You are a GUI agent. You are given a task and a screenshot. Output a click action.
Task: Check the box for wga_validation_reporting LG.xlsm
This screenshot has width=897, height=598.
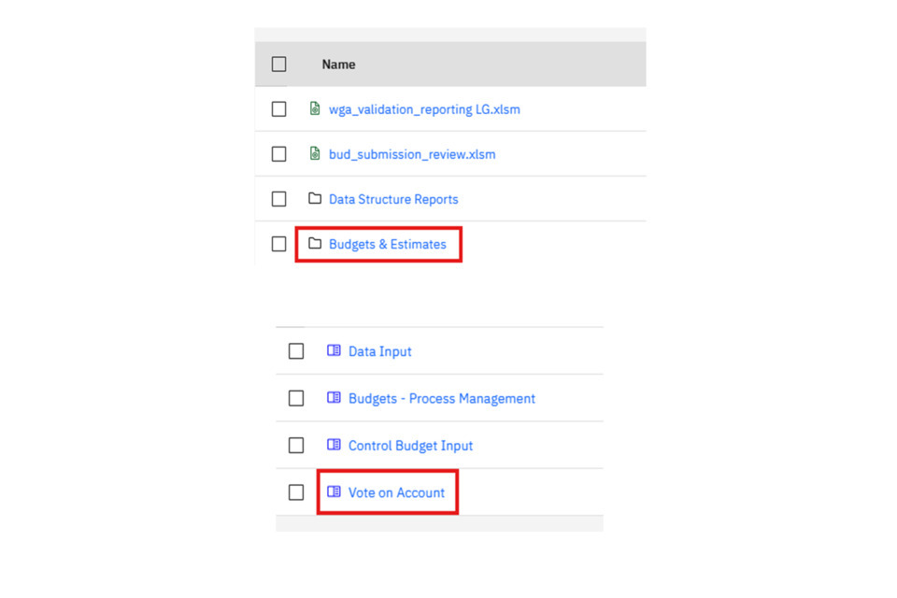click(x=278, y=109)
